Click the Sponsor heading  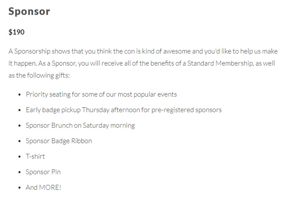29,11
